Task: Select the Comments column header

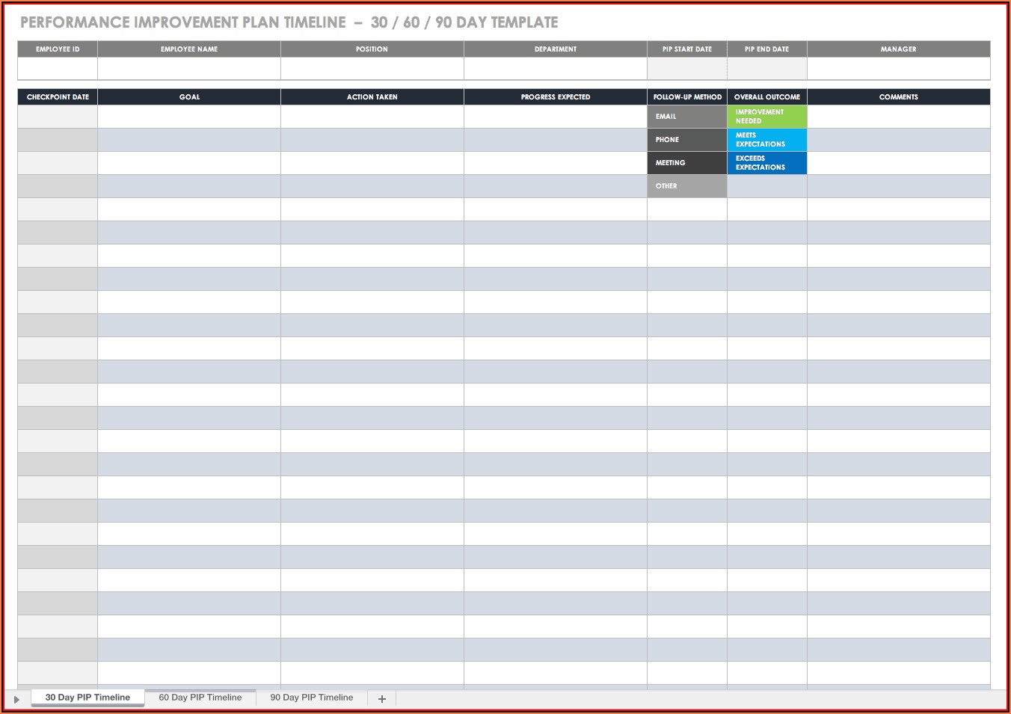Action: (898, 97)
